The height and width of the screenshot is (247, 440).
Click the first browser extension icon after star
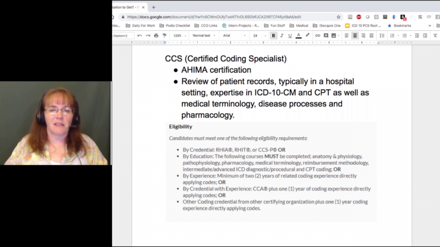350,17
